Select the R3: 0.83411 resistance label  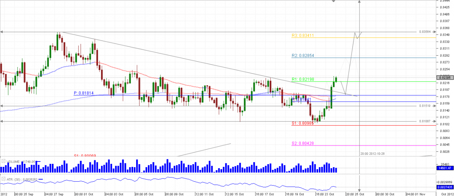pos(303,36)
